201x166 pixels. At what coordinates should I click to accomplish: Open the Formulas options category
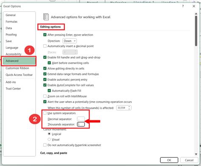11,22
